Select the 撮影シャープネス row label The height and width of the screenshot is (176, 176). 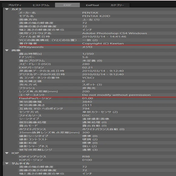tap(34, 146)
